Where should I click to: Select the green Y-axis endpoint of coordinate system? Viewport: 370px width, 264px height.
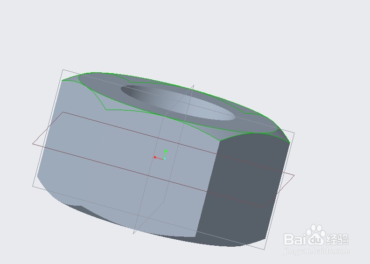pyautogui.click(x=166, y=151)
